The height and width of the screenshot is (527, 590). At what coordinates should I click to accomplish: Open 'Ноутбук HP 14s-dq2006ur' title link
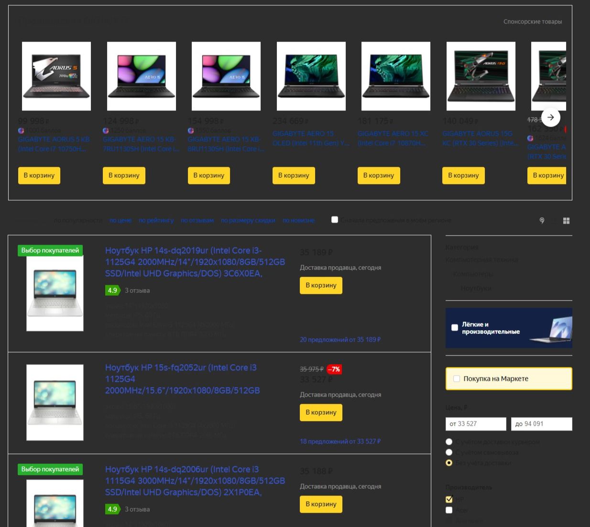tap(195, 481)
